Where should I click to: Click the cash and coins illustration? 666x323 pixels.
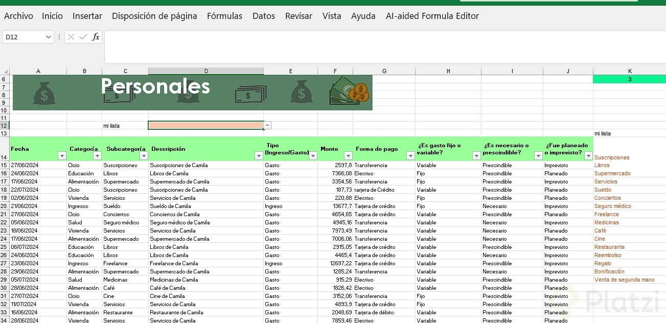tap(350, 92)
